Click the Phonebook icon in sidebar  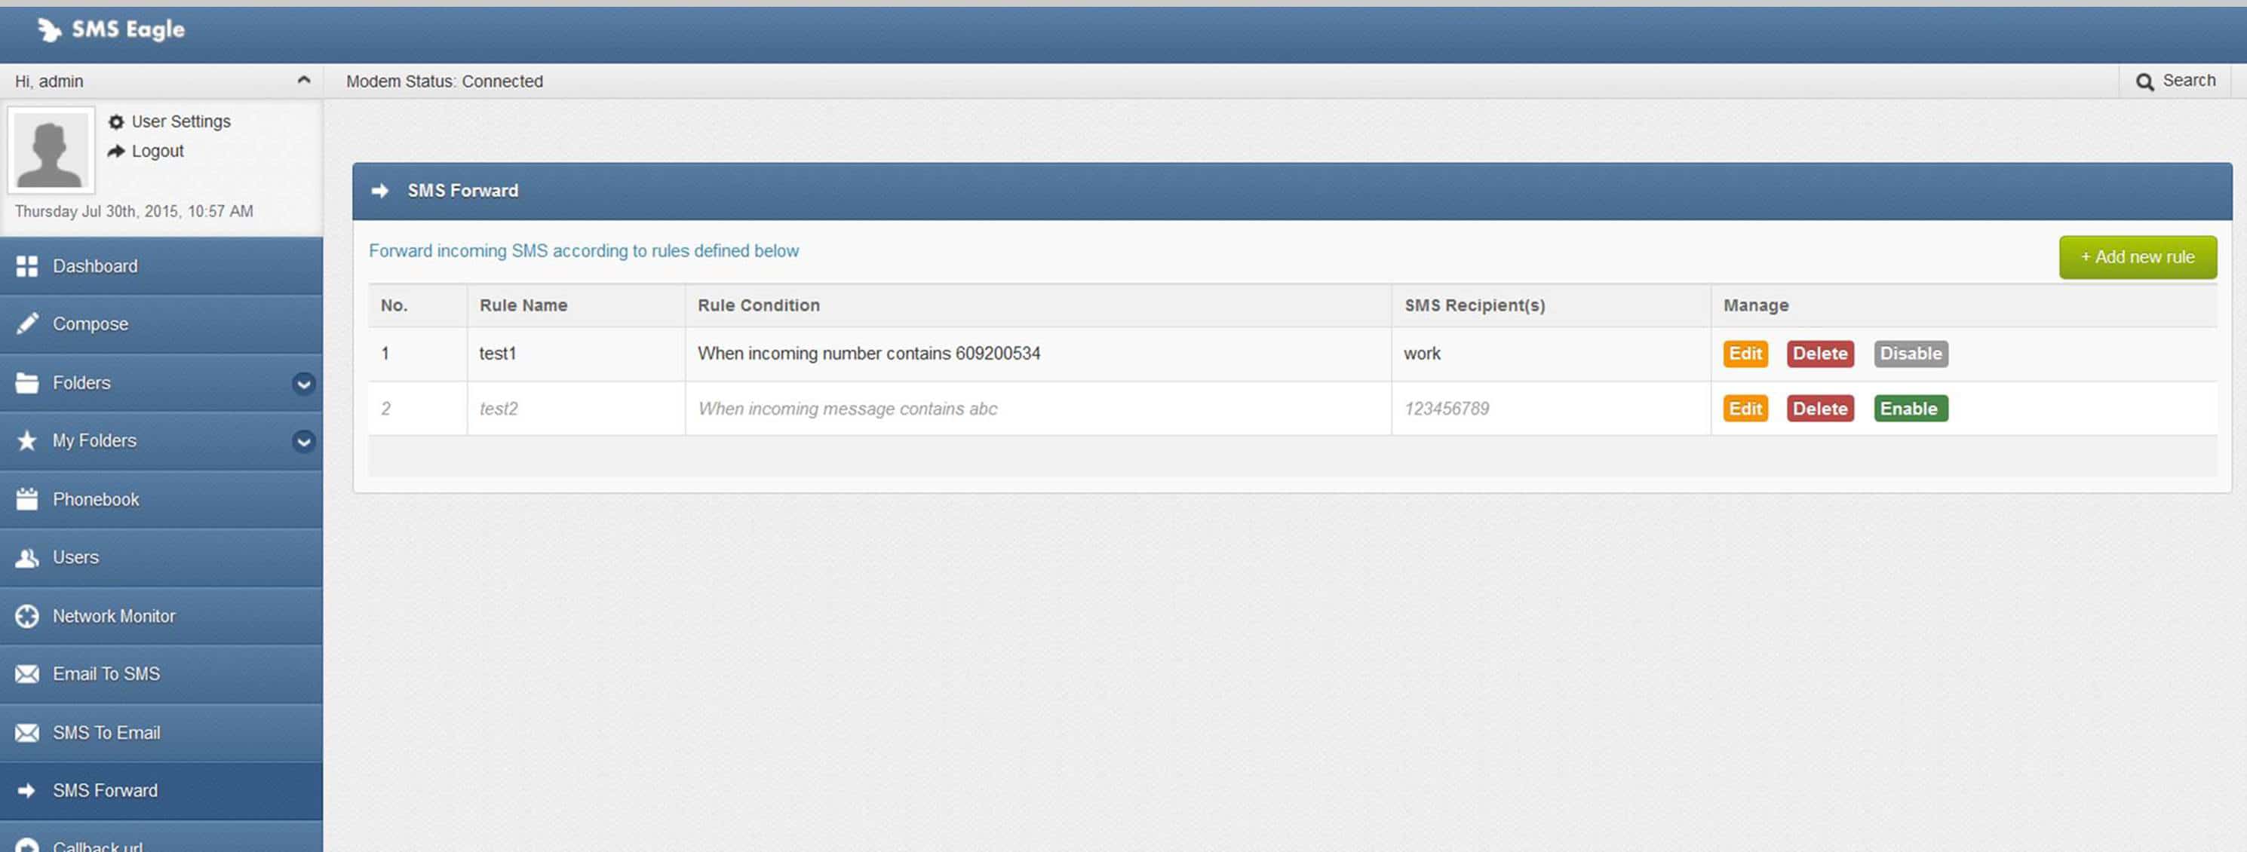pos(27,500)
